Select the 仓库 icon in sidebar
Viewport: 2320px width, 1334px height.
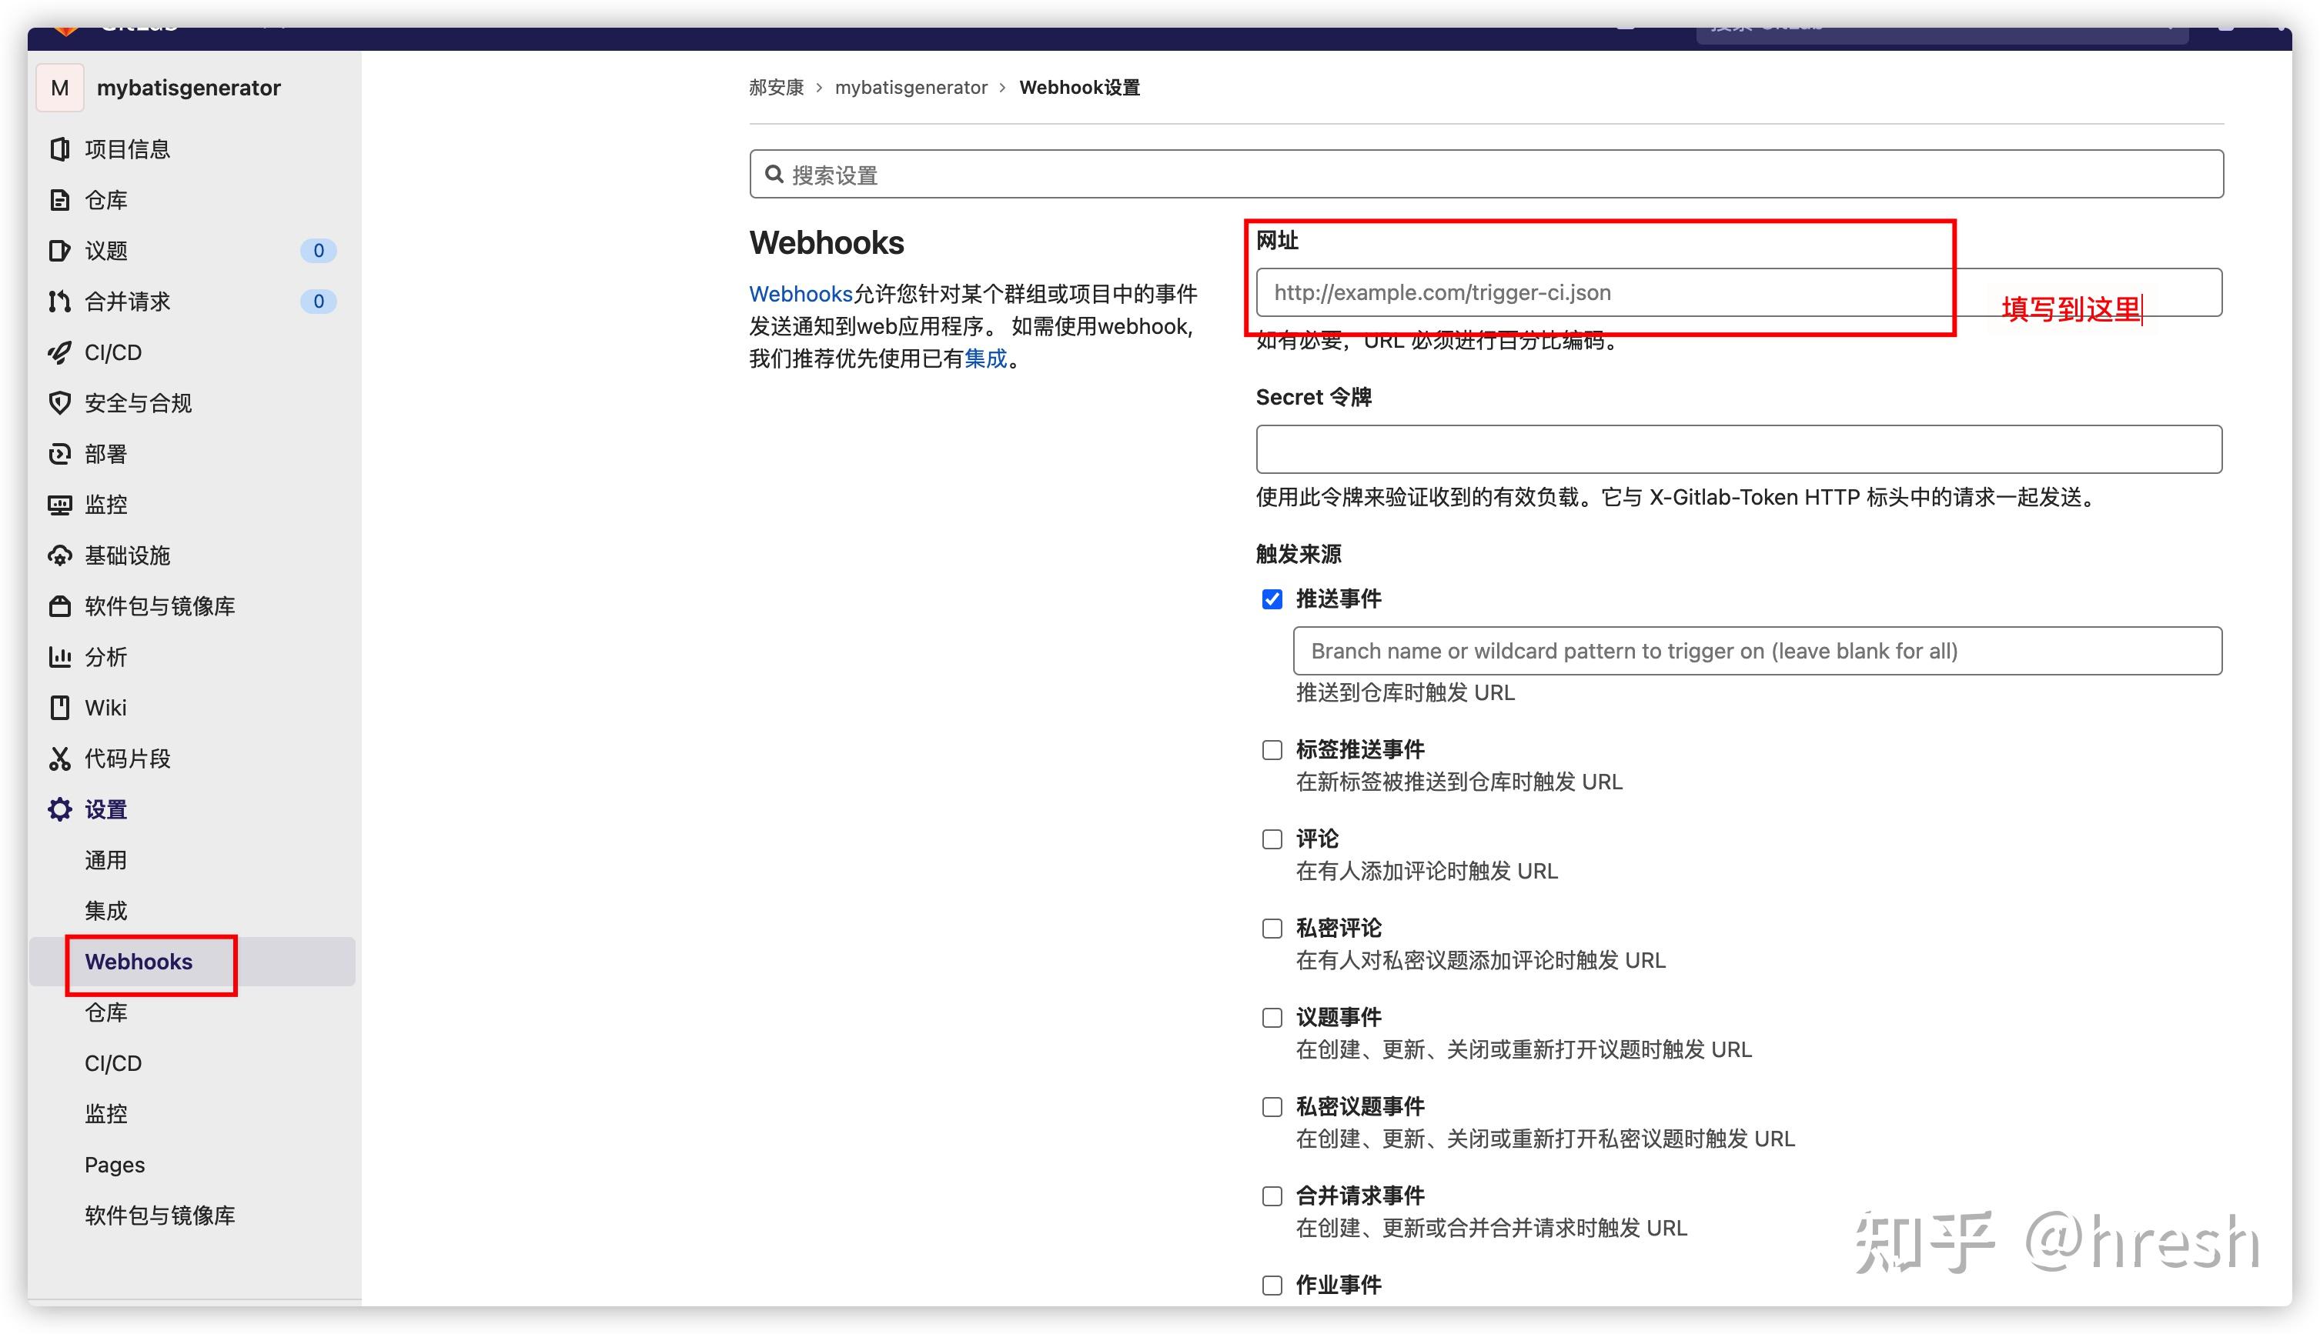coord(59,200)
